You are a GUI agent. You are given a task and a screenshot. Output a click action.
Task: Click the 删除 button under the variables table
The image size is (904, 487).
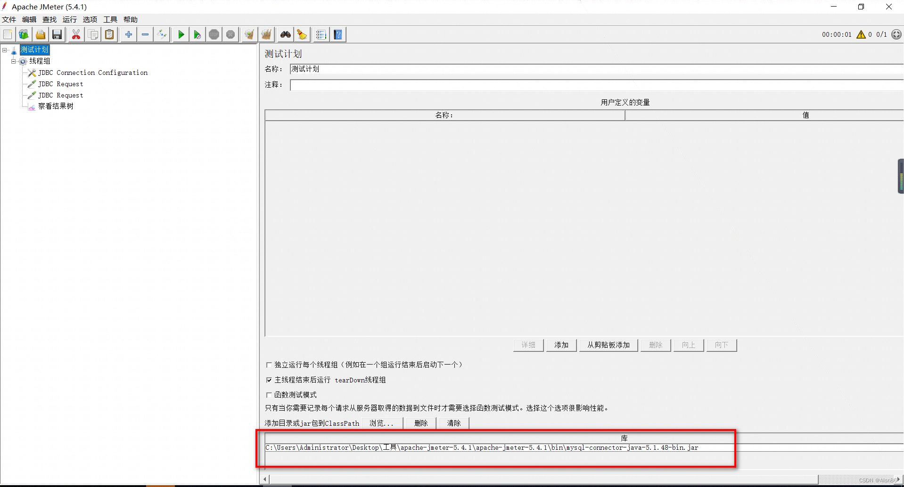[x=656, y=345]
